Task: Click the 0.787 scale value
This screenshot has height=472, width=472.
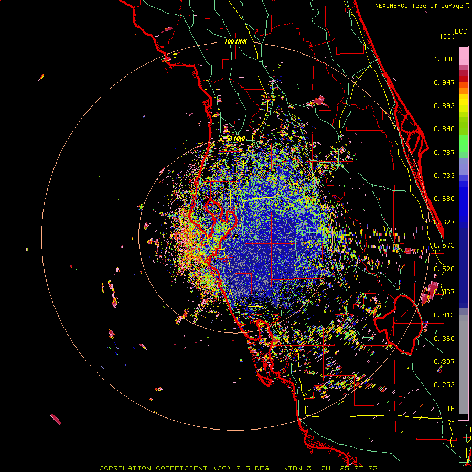Action: (x=444, y=152)
